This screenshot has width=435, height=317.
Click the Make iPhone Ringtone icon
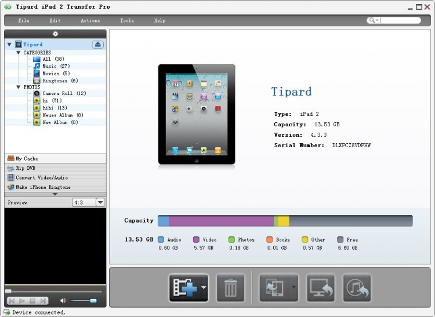pos(11,187)
